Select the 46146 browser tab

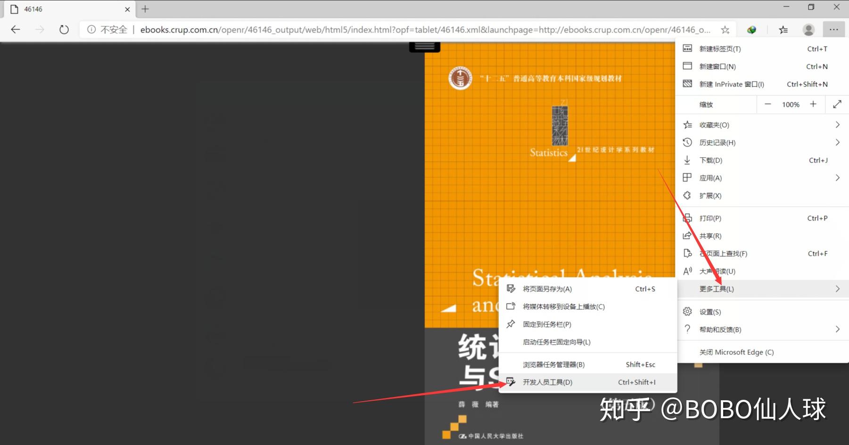tap(70, 9)
